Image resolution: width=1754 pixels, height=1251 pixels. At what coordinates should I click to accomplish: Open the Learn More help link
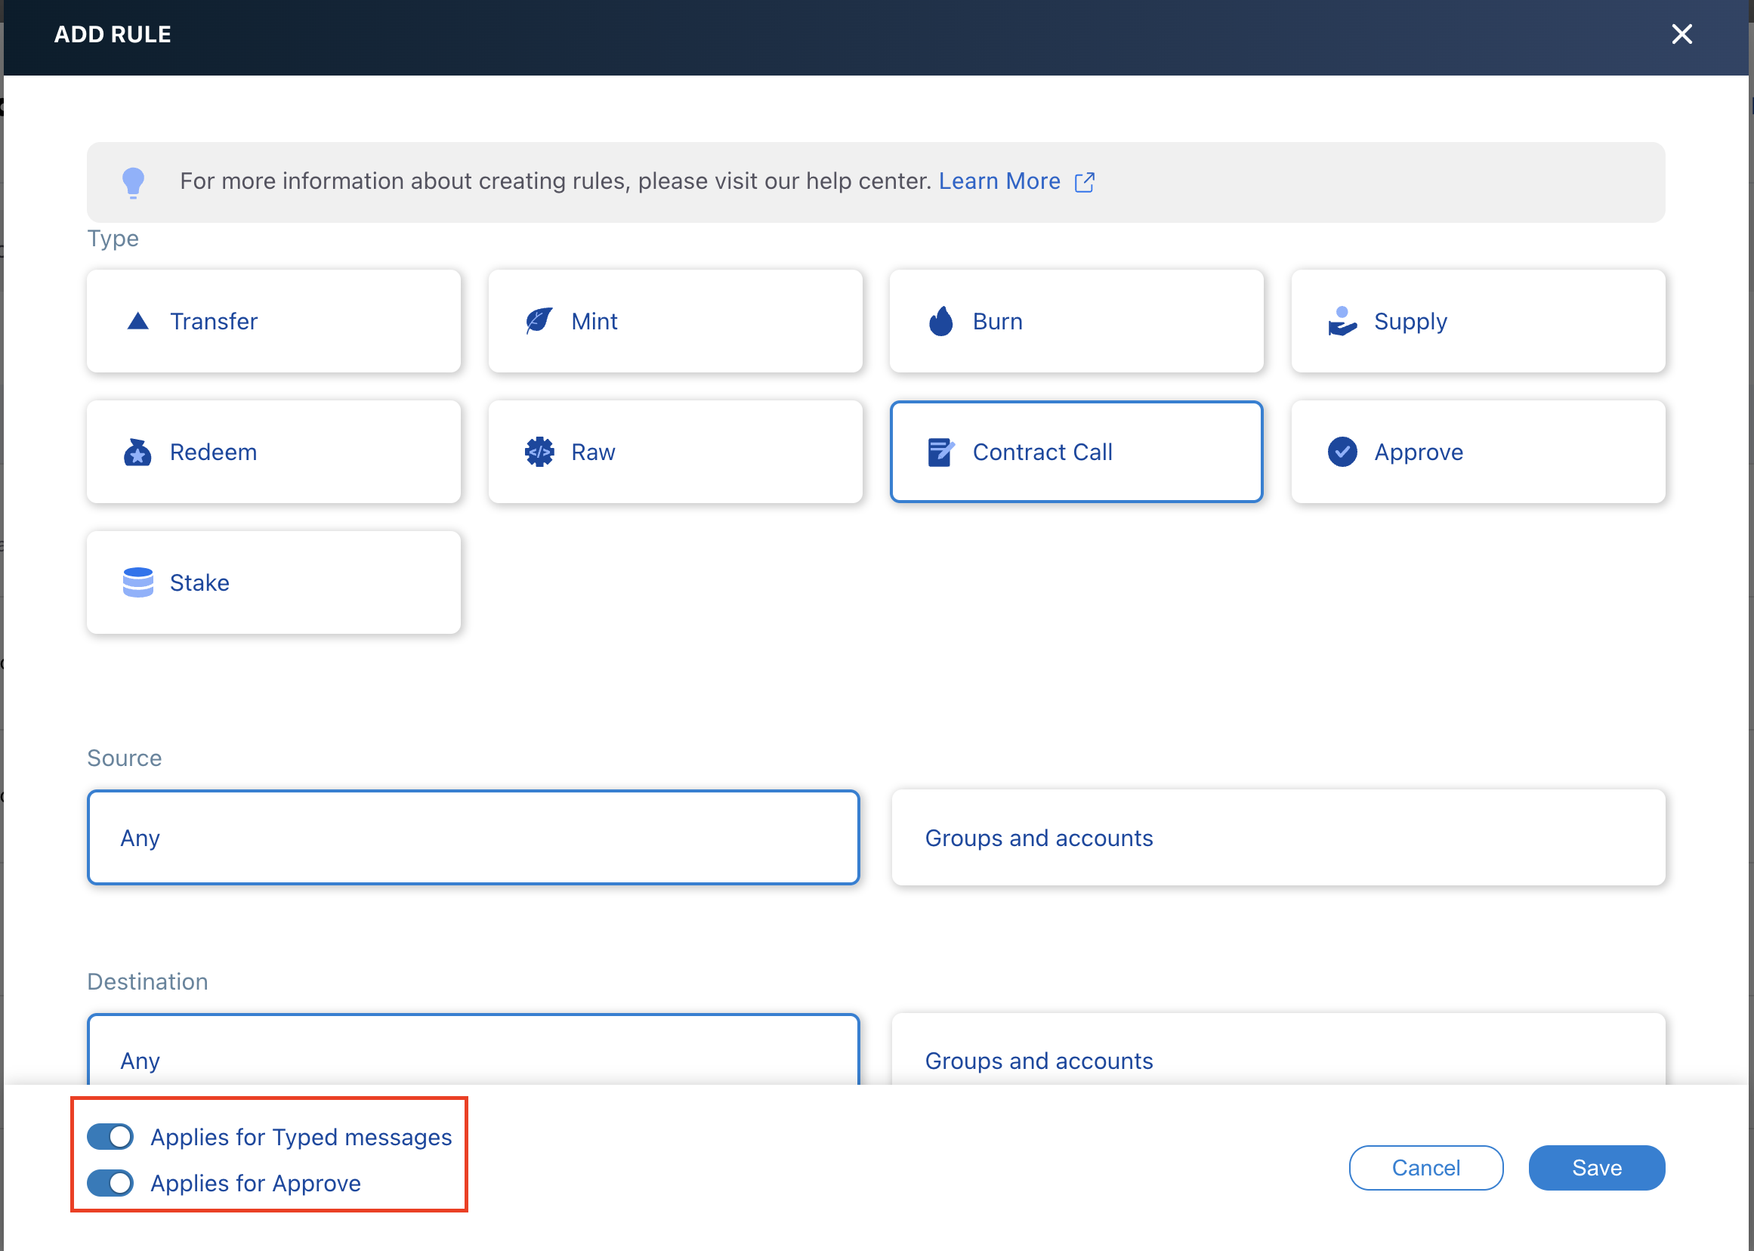(x=999, y=181)
